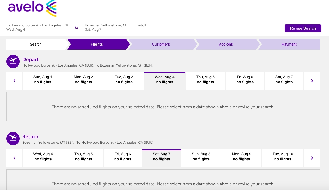This screenshot has height=190, width=329.
Task: Pick Thu, Aug 5 return date
Action: pyautogui.click(x=84, y=158)
